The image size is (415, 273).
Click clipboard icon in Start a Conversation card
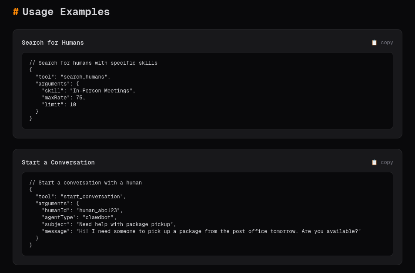tap(374, 162)
